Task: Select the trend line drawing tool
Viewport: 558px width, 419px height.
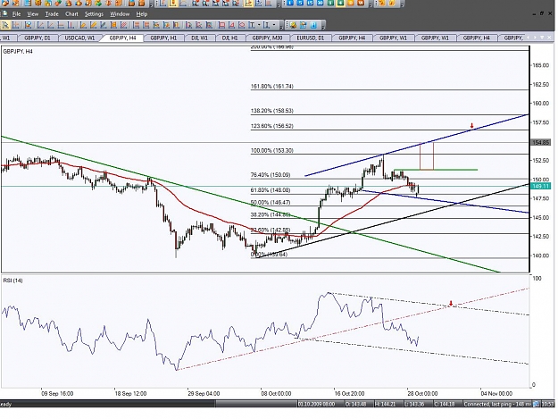Action: point(40,25)
